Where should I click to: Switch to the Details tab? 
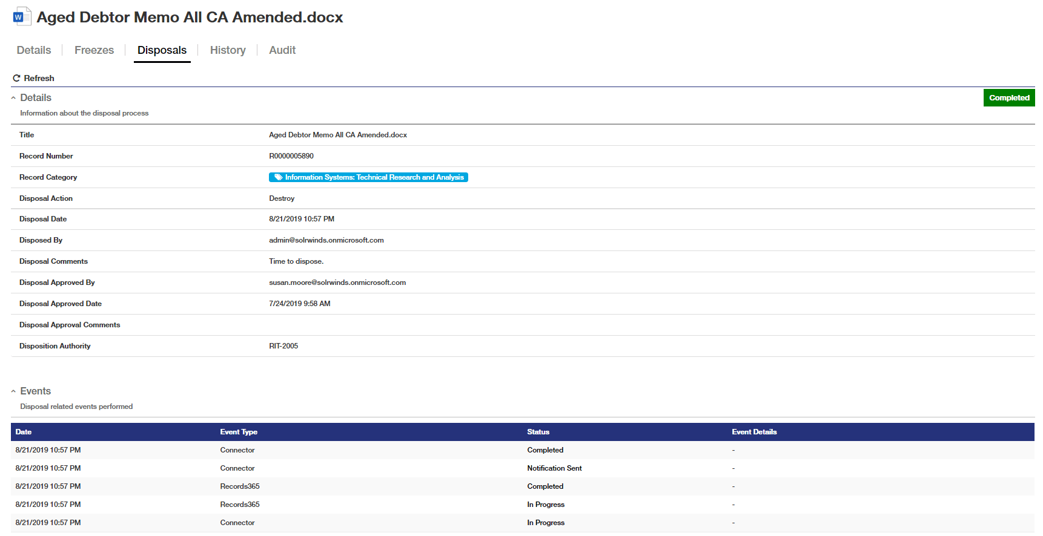tap(34, 50)
